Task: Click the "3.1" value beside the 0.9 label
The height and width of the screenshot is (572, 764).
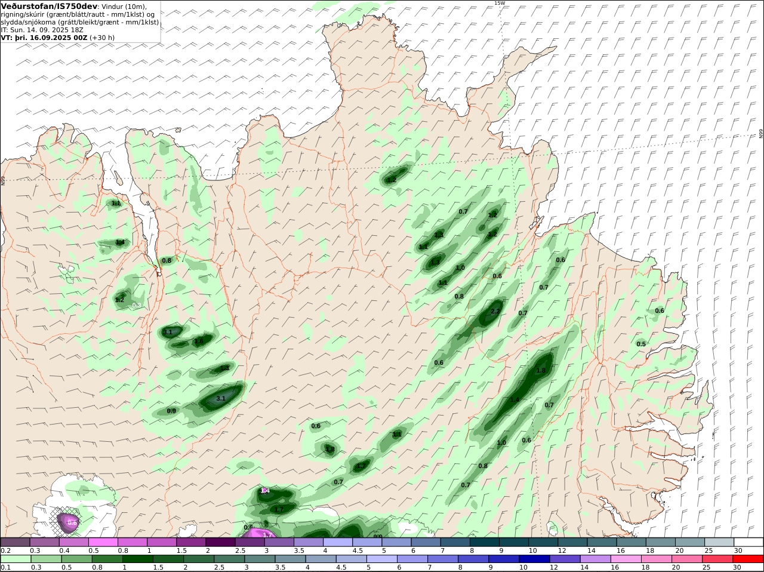Action: 221,398
